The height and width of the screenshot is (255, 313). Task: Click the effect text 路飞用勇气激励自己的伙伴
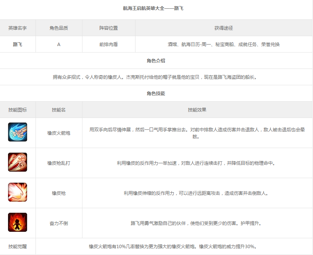196,223
